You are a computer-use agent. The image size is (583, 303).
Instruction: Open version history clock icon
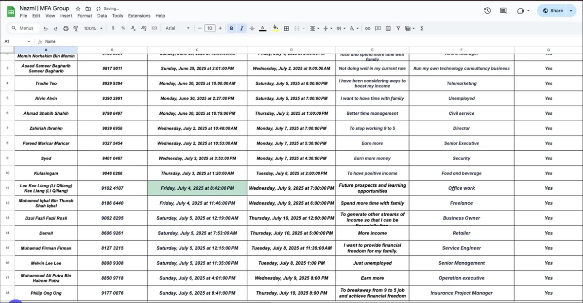(487, 11)
